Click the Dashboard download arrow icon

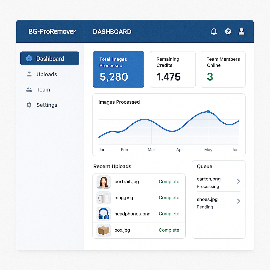29,58
